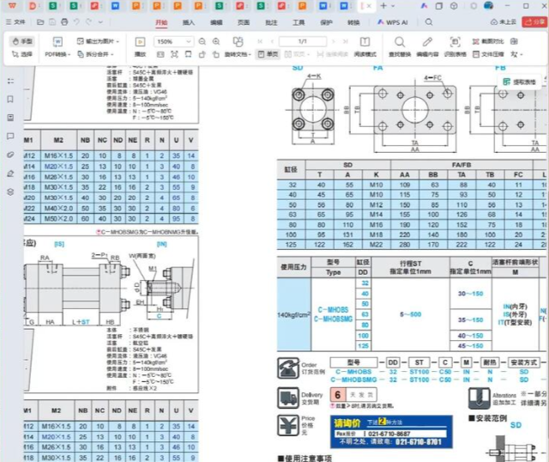Switch to the 转换 tab
Viewport: 549px width, 462px height.
(x=353, y=22)
